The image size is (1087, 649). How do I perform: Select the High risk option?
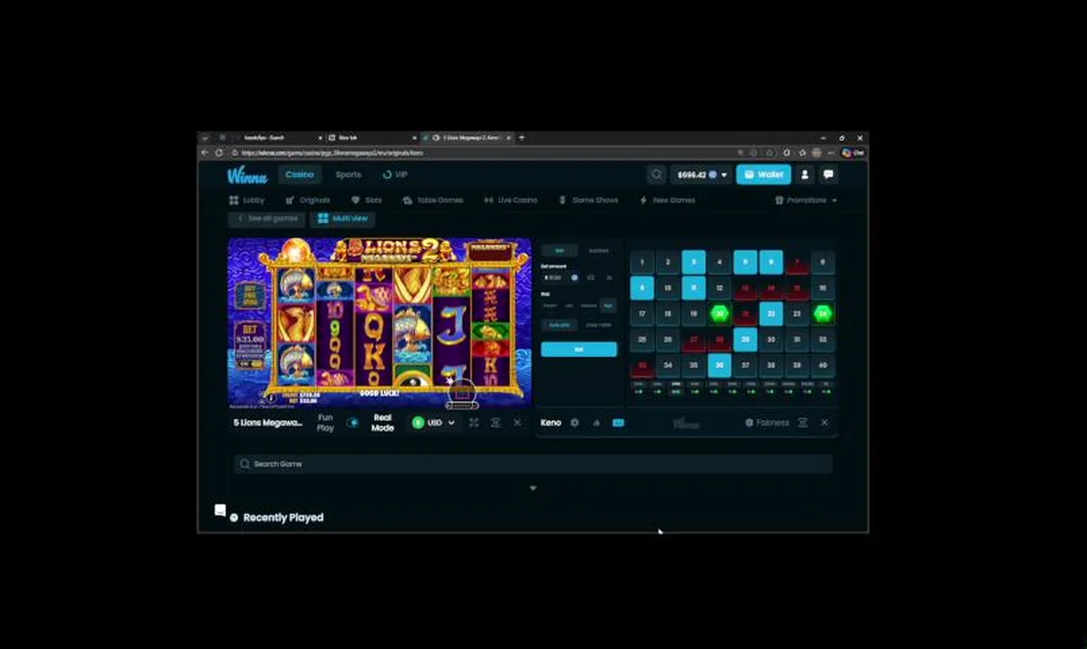608,306
